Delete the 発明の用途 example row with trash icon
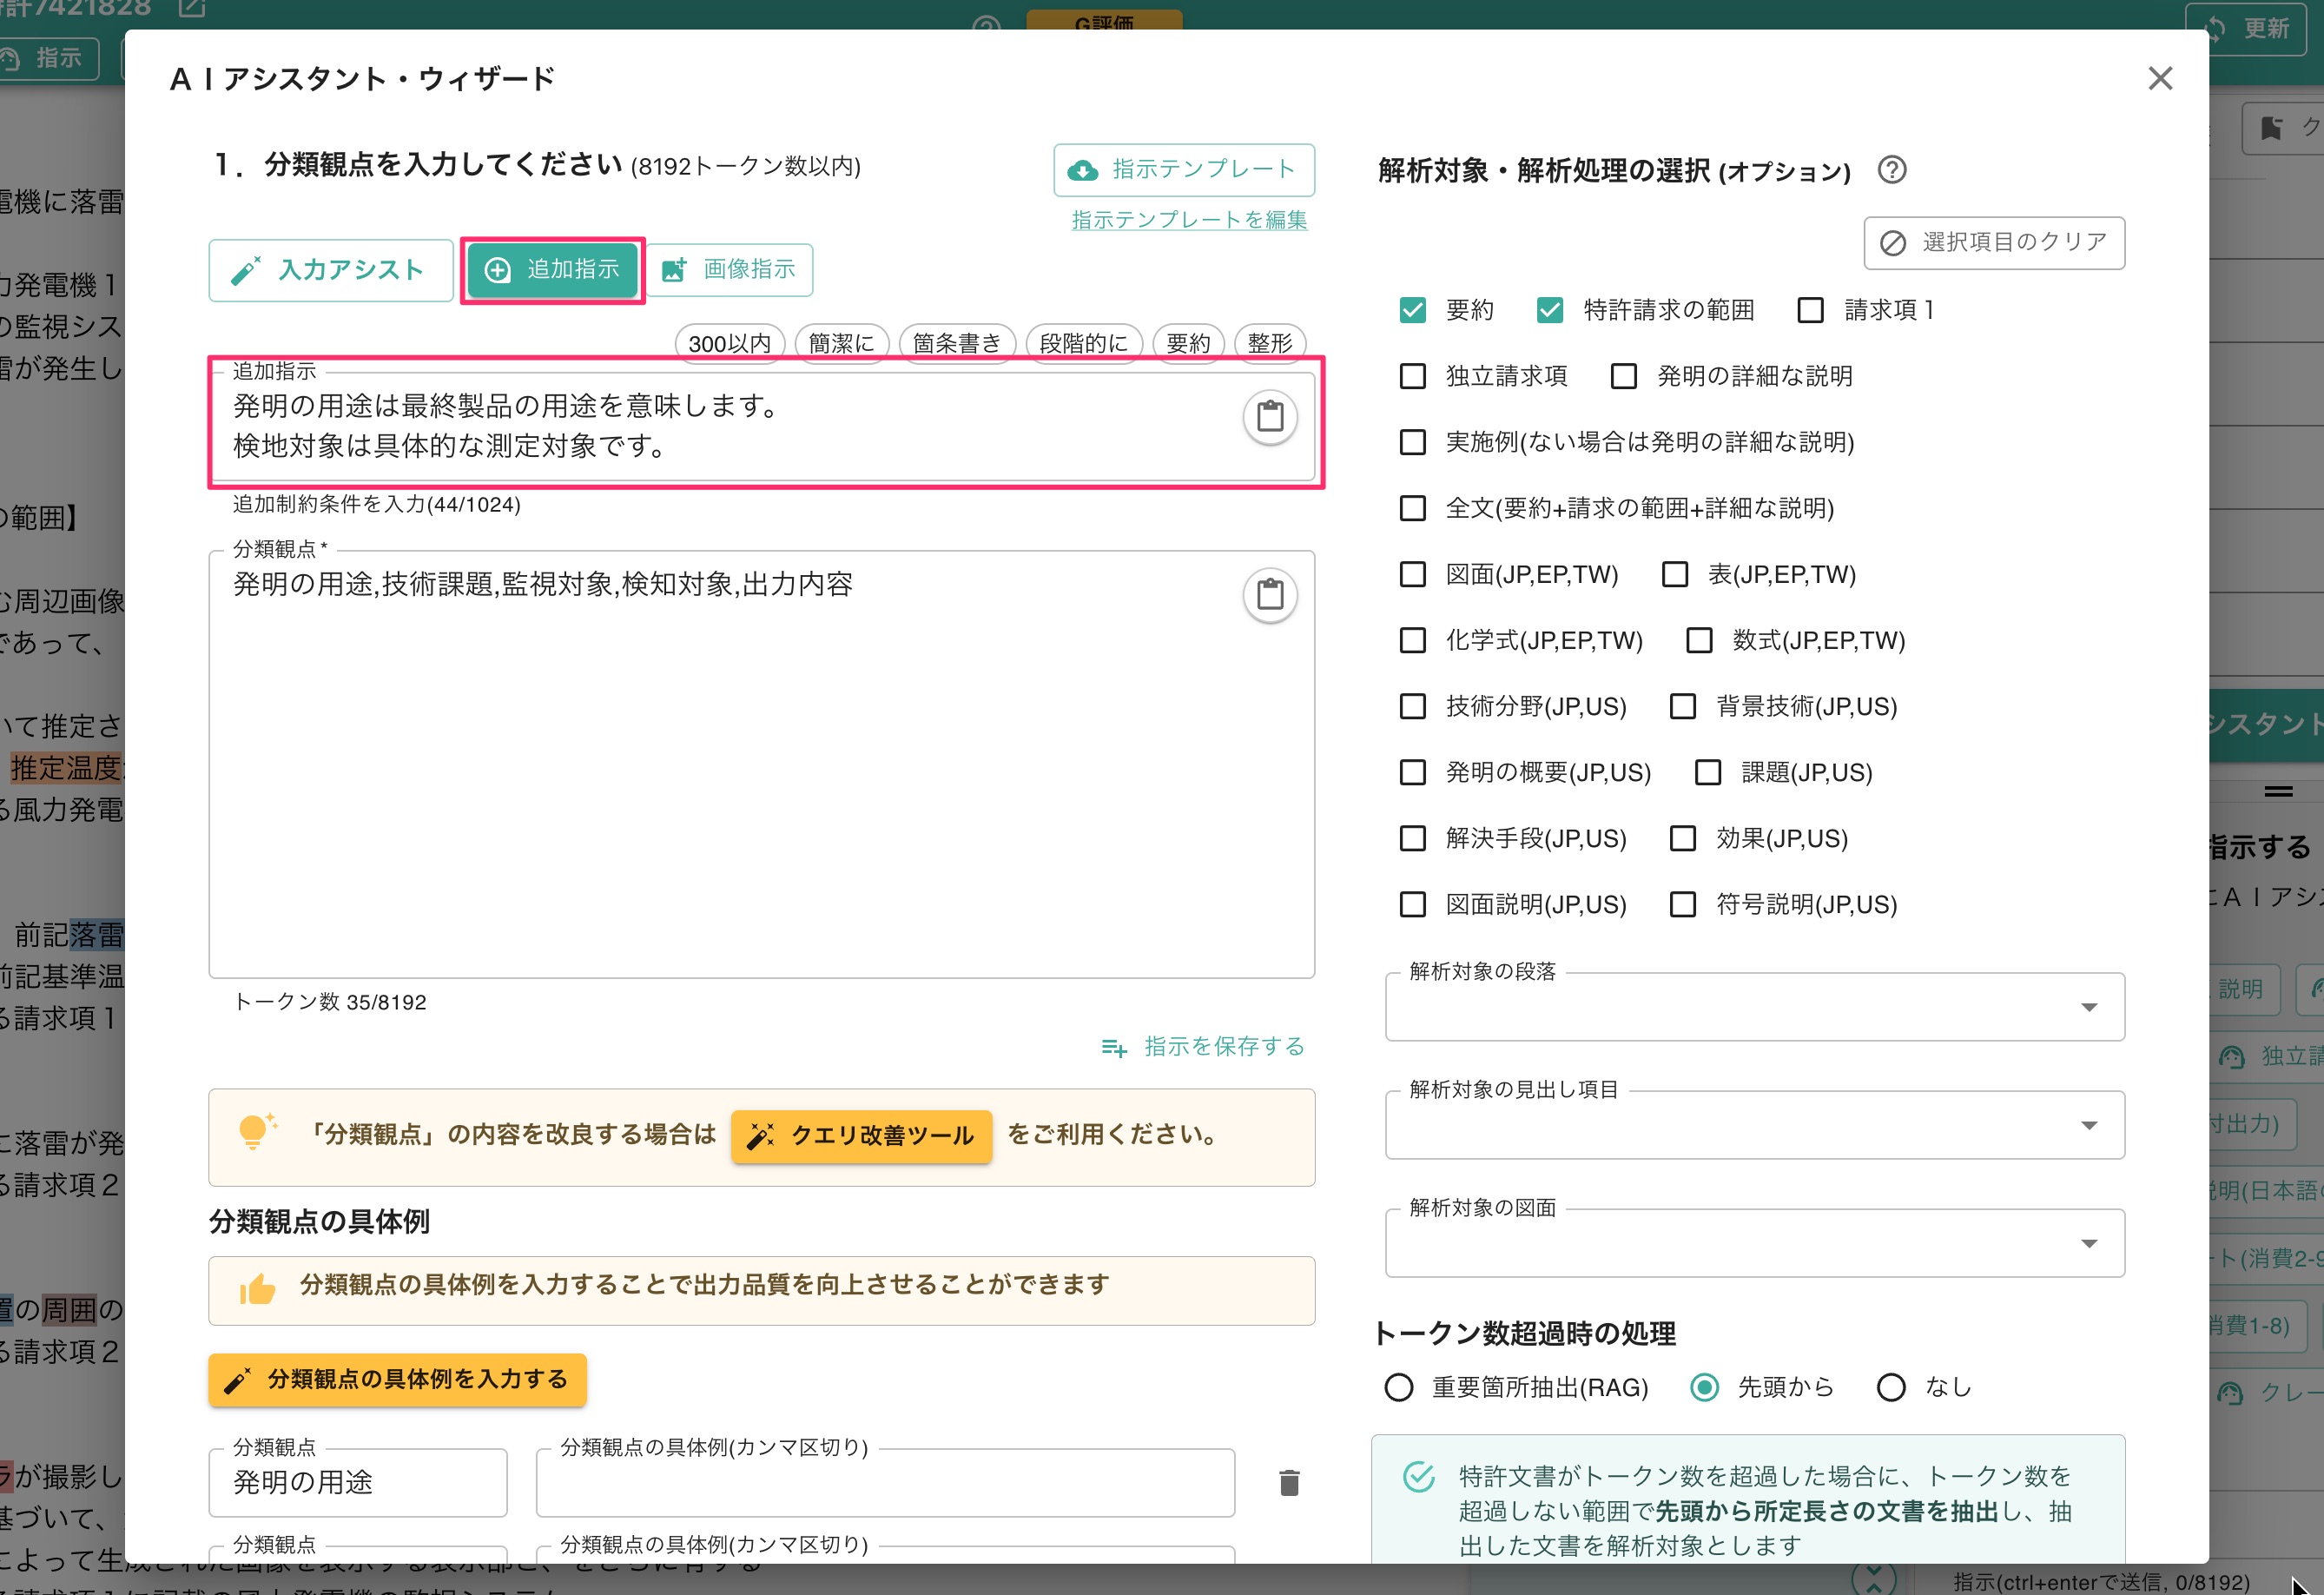This screenshot has height=1595, width=2324. pos(1289,1483)
